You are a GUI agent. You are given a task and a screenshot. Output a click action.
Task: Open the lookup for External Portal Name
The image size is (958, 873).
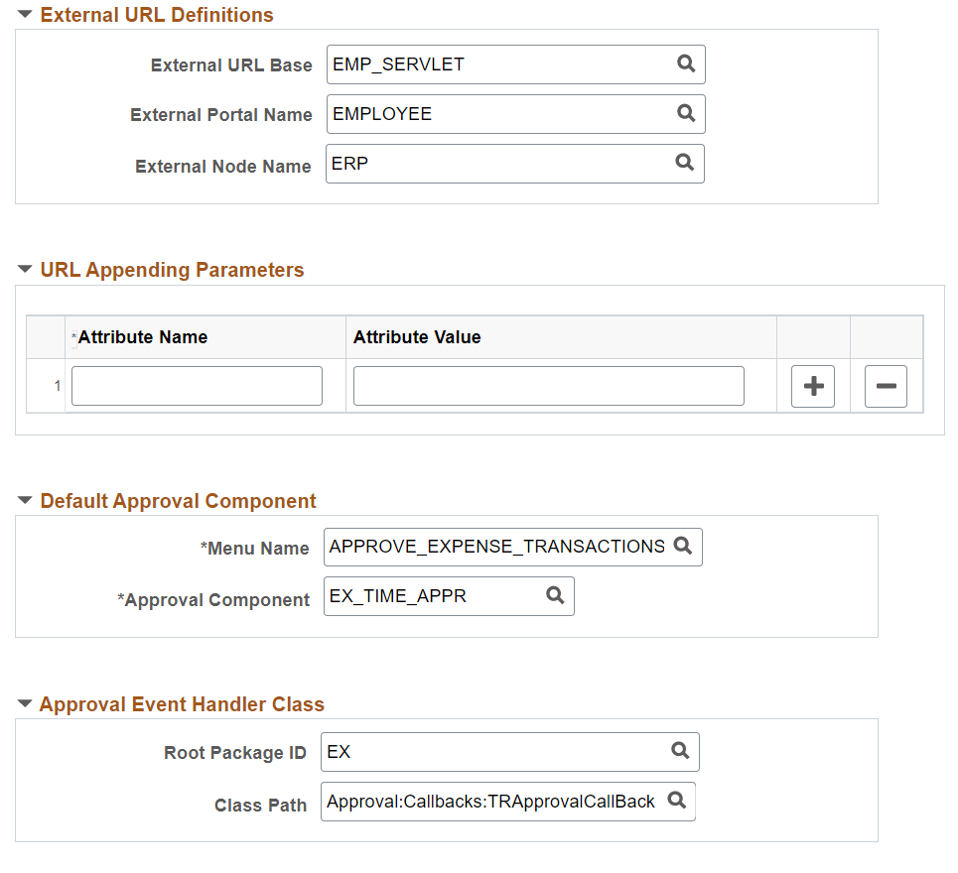click(686, 114)
